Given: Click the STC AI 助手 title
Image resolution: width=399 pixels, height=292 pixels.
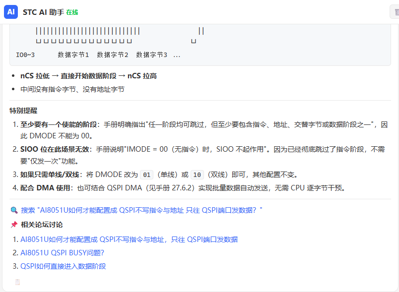Looking at the screenshot, I should pyautogui.click(x=43, y=12).
